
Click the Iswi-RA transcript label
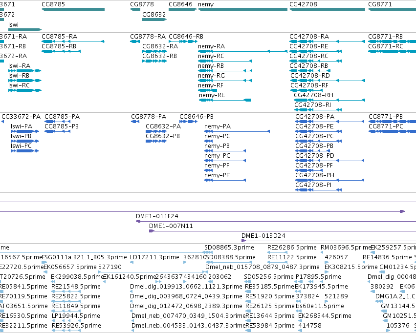point(19,66)
